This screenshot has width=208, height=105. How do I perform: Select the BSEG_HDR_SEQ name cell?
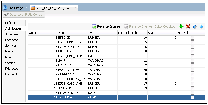pos(73,42)
